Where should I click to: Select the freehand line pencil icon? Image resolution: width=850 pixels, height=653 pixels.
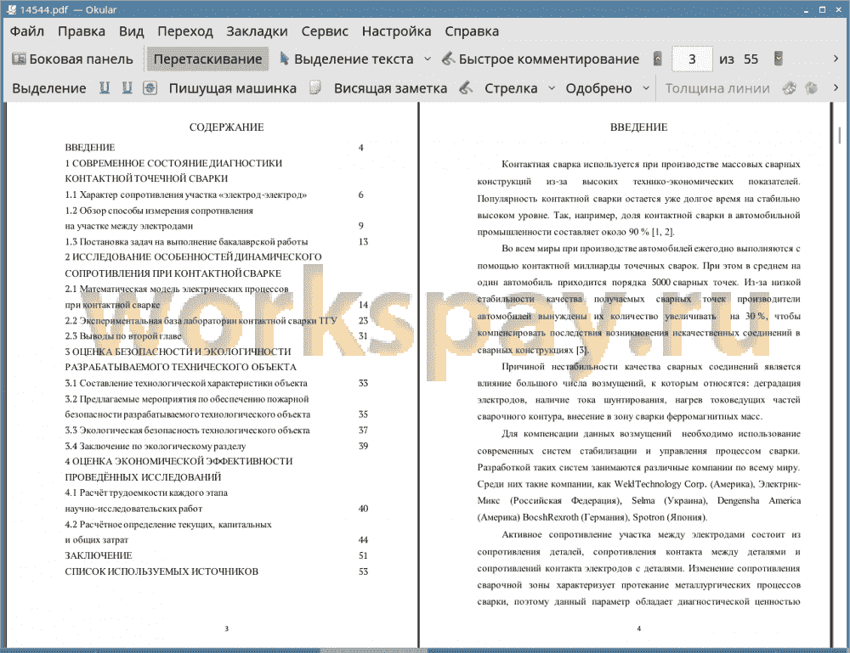(466, 87)
